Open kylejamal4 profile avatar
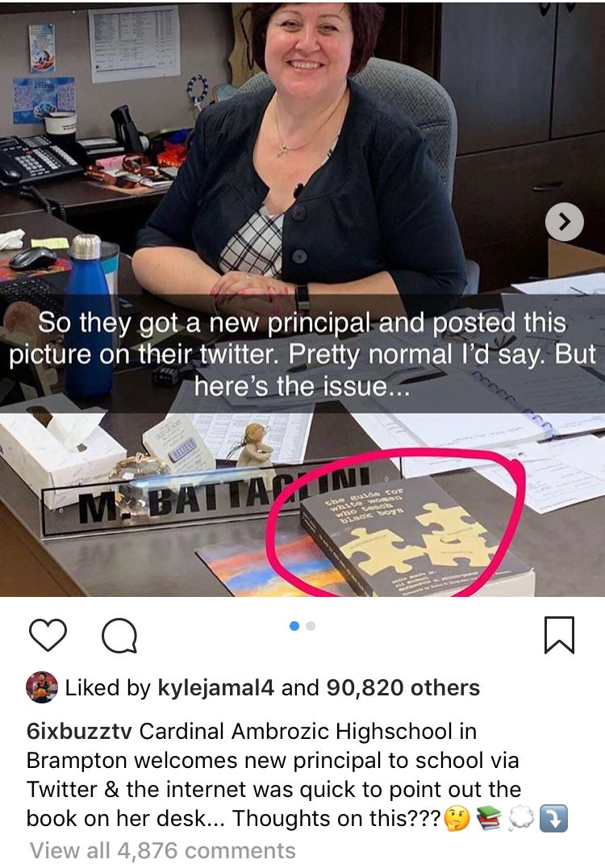605x868 pixels. coord(41,687)
